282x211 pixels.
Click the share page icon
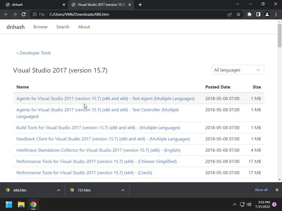[230, 14]
